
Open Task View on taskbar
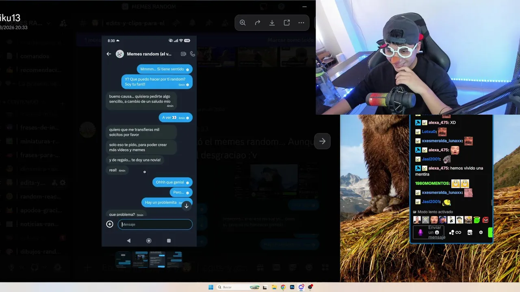point(265,287)
